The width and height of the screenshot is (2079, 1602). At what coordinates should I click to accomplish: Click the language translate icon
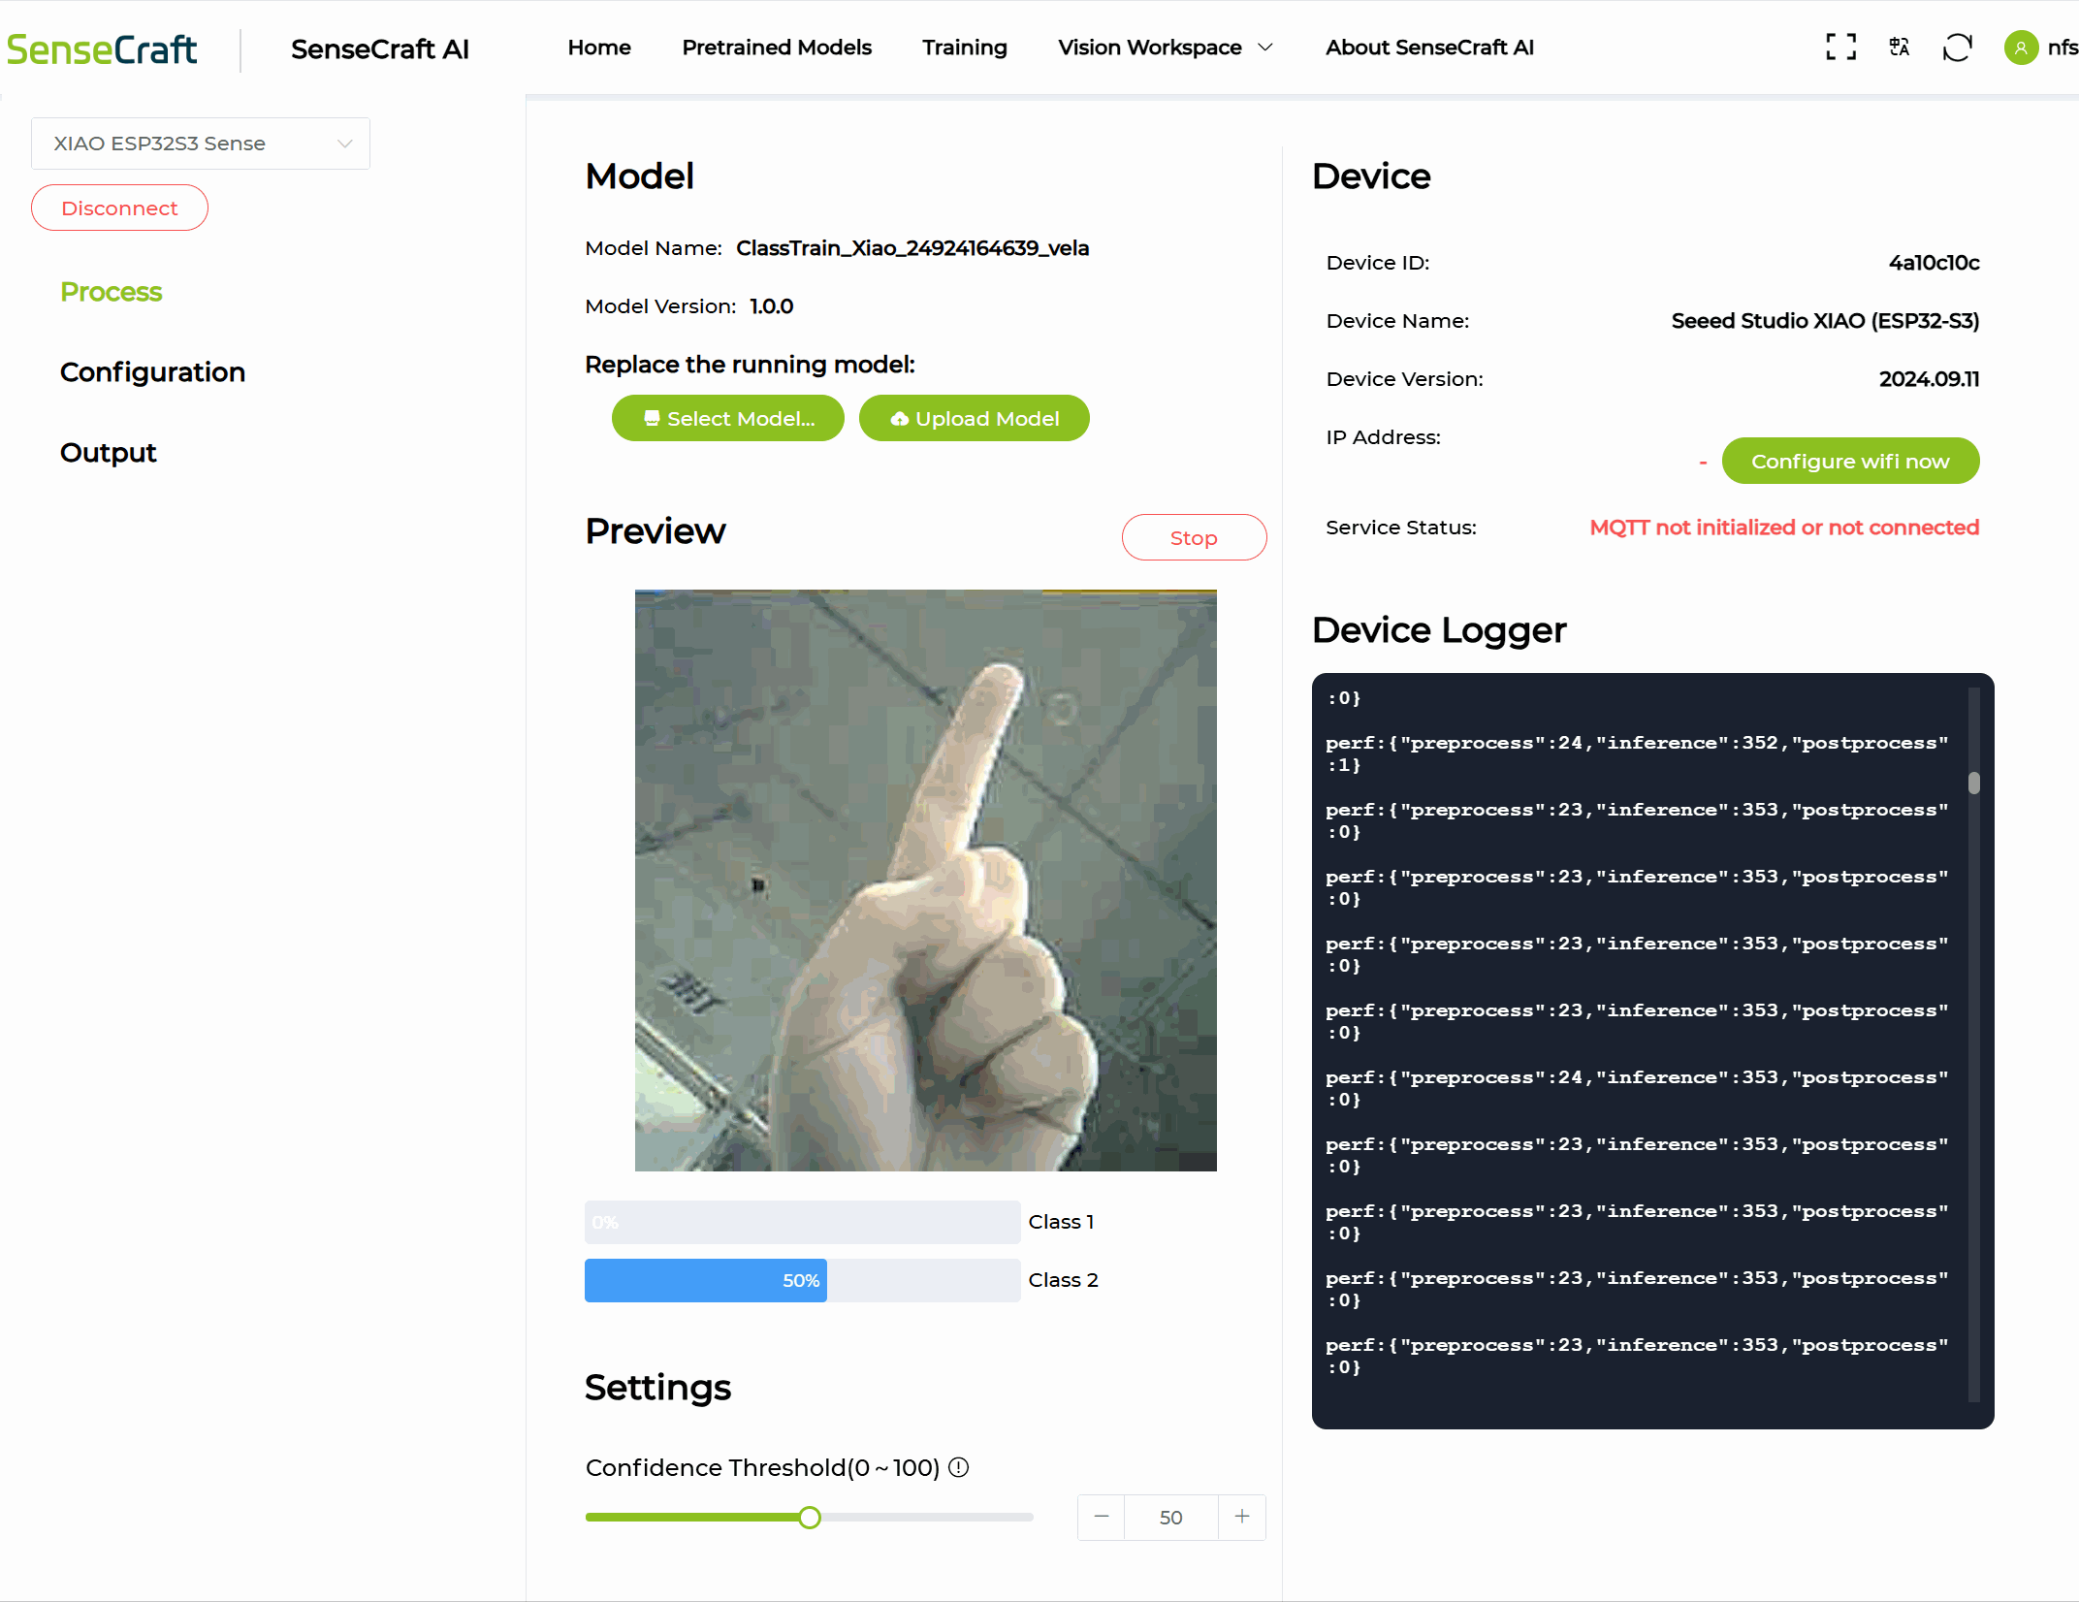click(x=1899, y=47)
